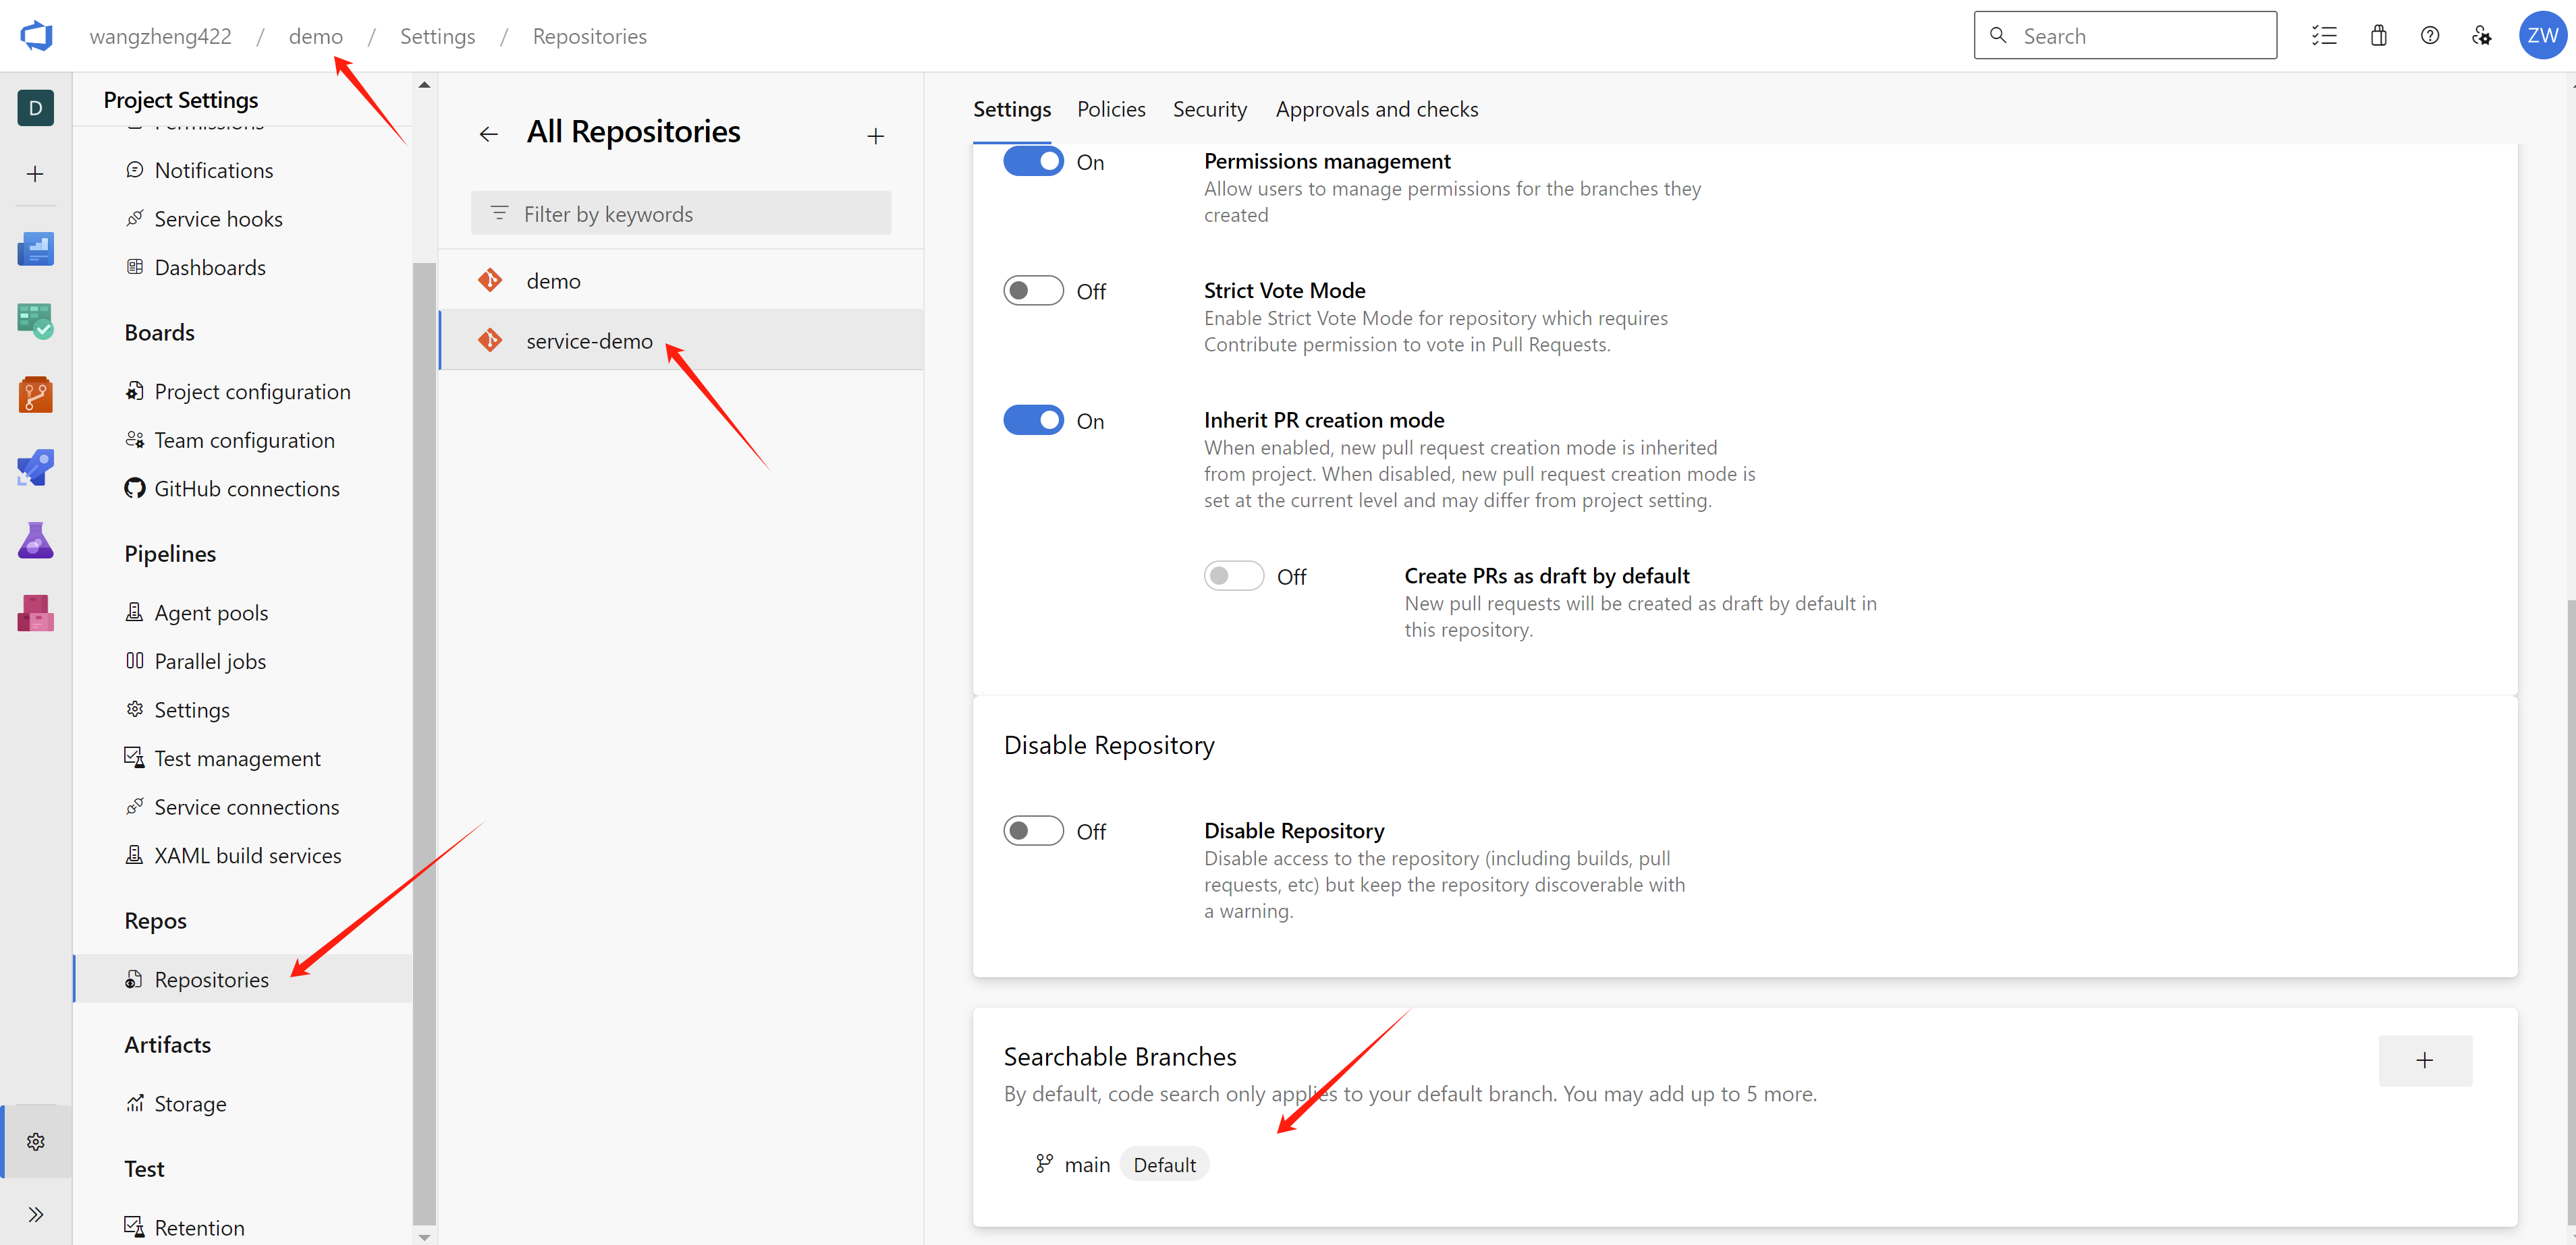Image resolution: width=2576 pixels, height=1245 pixels.
Task: Open Service connections settings link
Action: click(x=246, y=807)
